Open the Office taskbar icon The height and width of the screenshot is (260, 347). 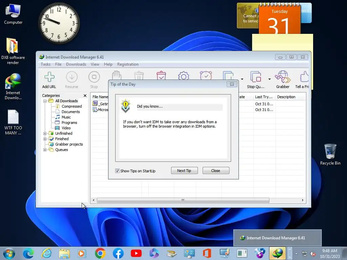pyautogui.click(x=207, y=253)
